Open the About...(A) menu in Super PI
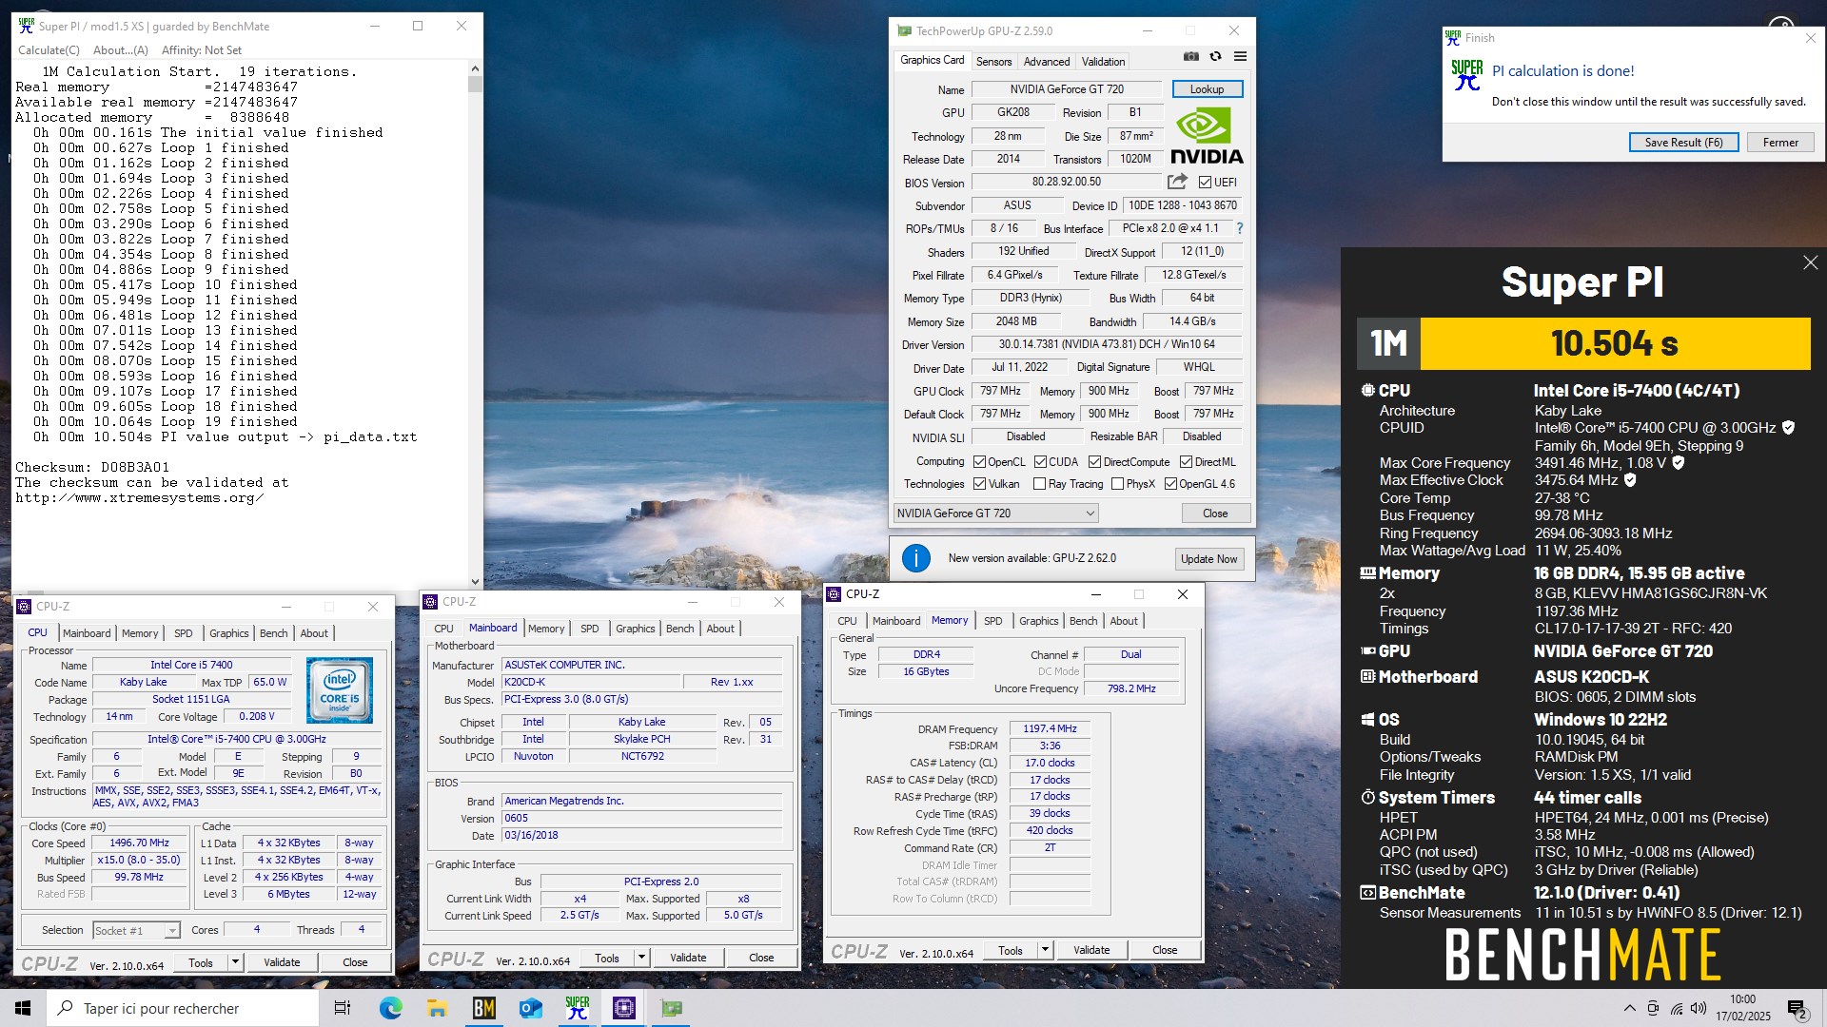The height and width of the screenshot is (1027, 1827). [x=121, y=50]
